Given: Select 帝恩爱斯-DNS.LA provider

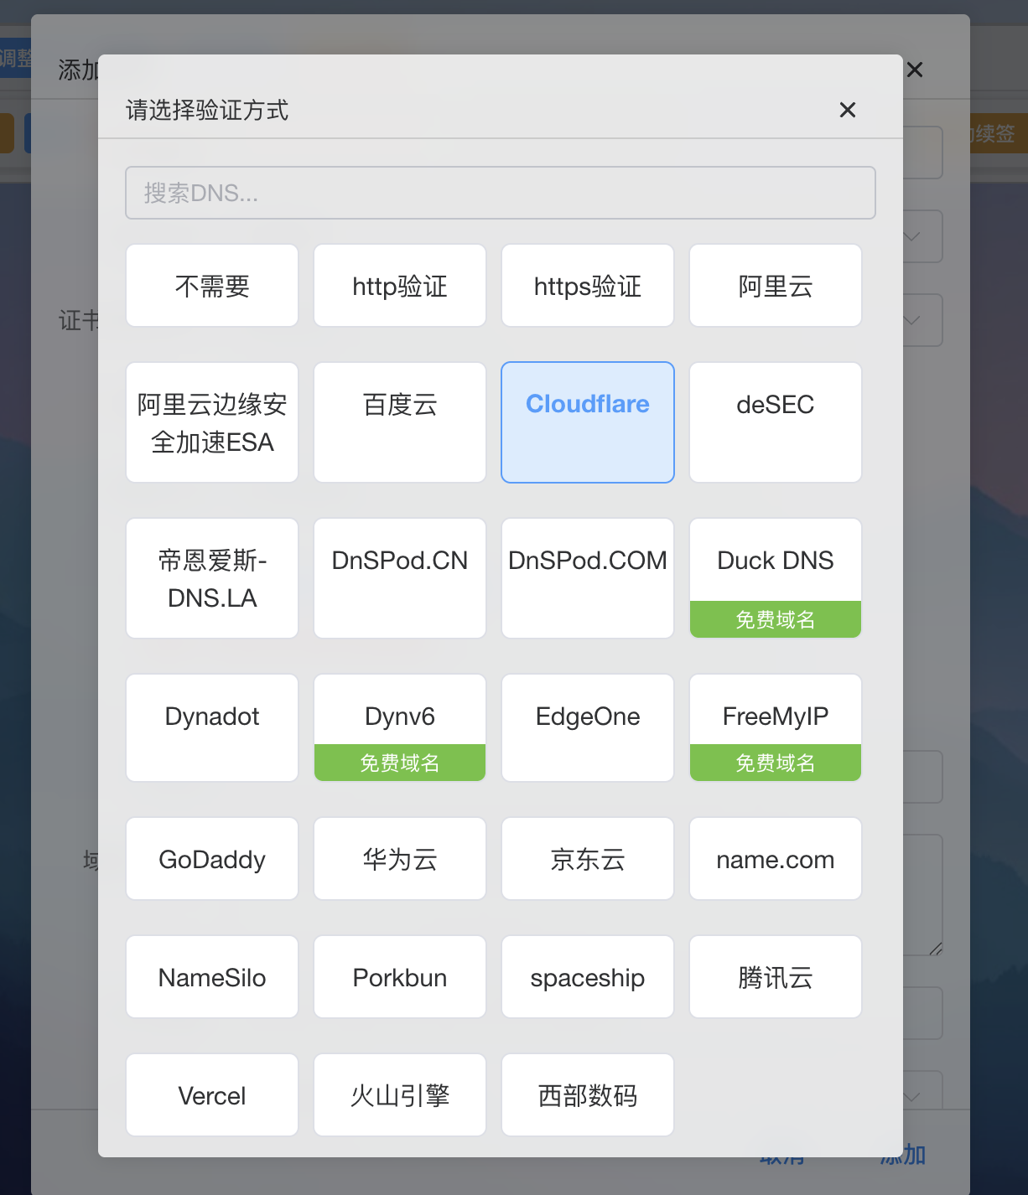Looking at the screenshot, I should [212, 578].
